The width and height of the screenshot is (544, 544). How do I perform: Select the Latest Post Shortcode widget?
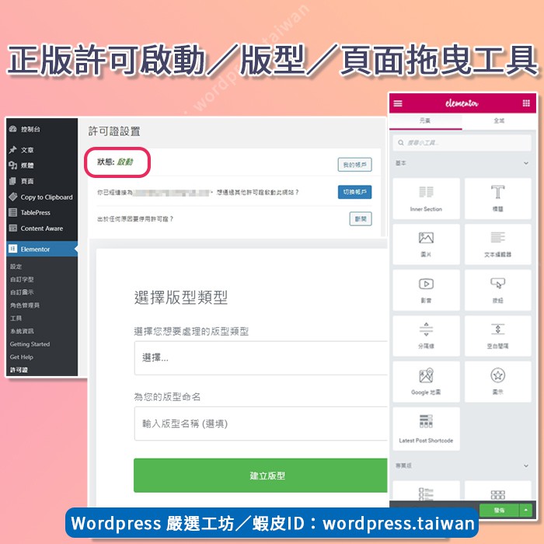tap(426, 428)
